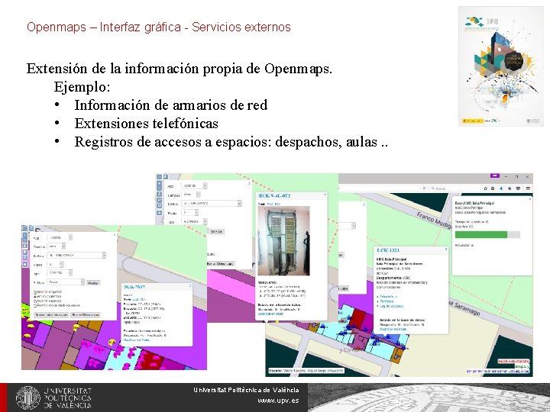Click the Mostrar button in middle map panel
This screenshot has height=412, width=550.
pos(217,232)
